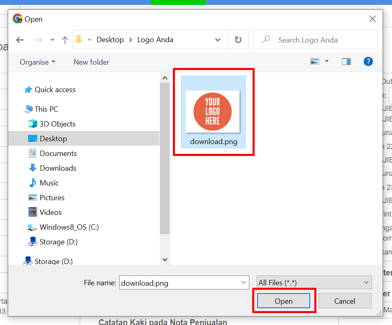Open the All Files type filter dropdown
This screenshot has height=325, width=392.
pyautogui.click(x=314, y=282)
